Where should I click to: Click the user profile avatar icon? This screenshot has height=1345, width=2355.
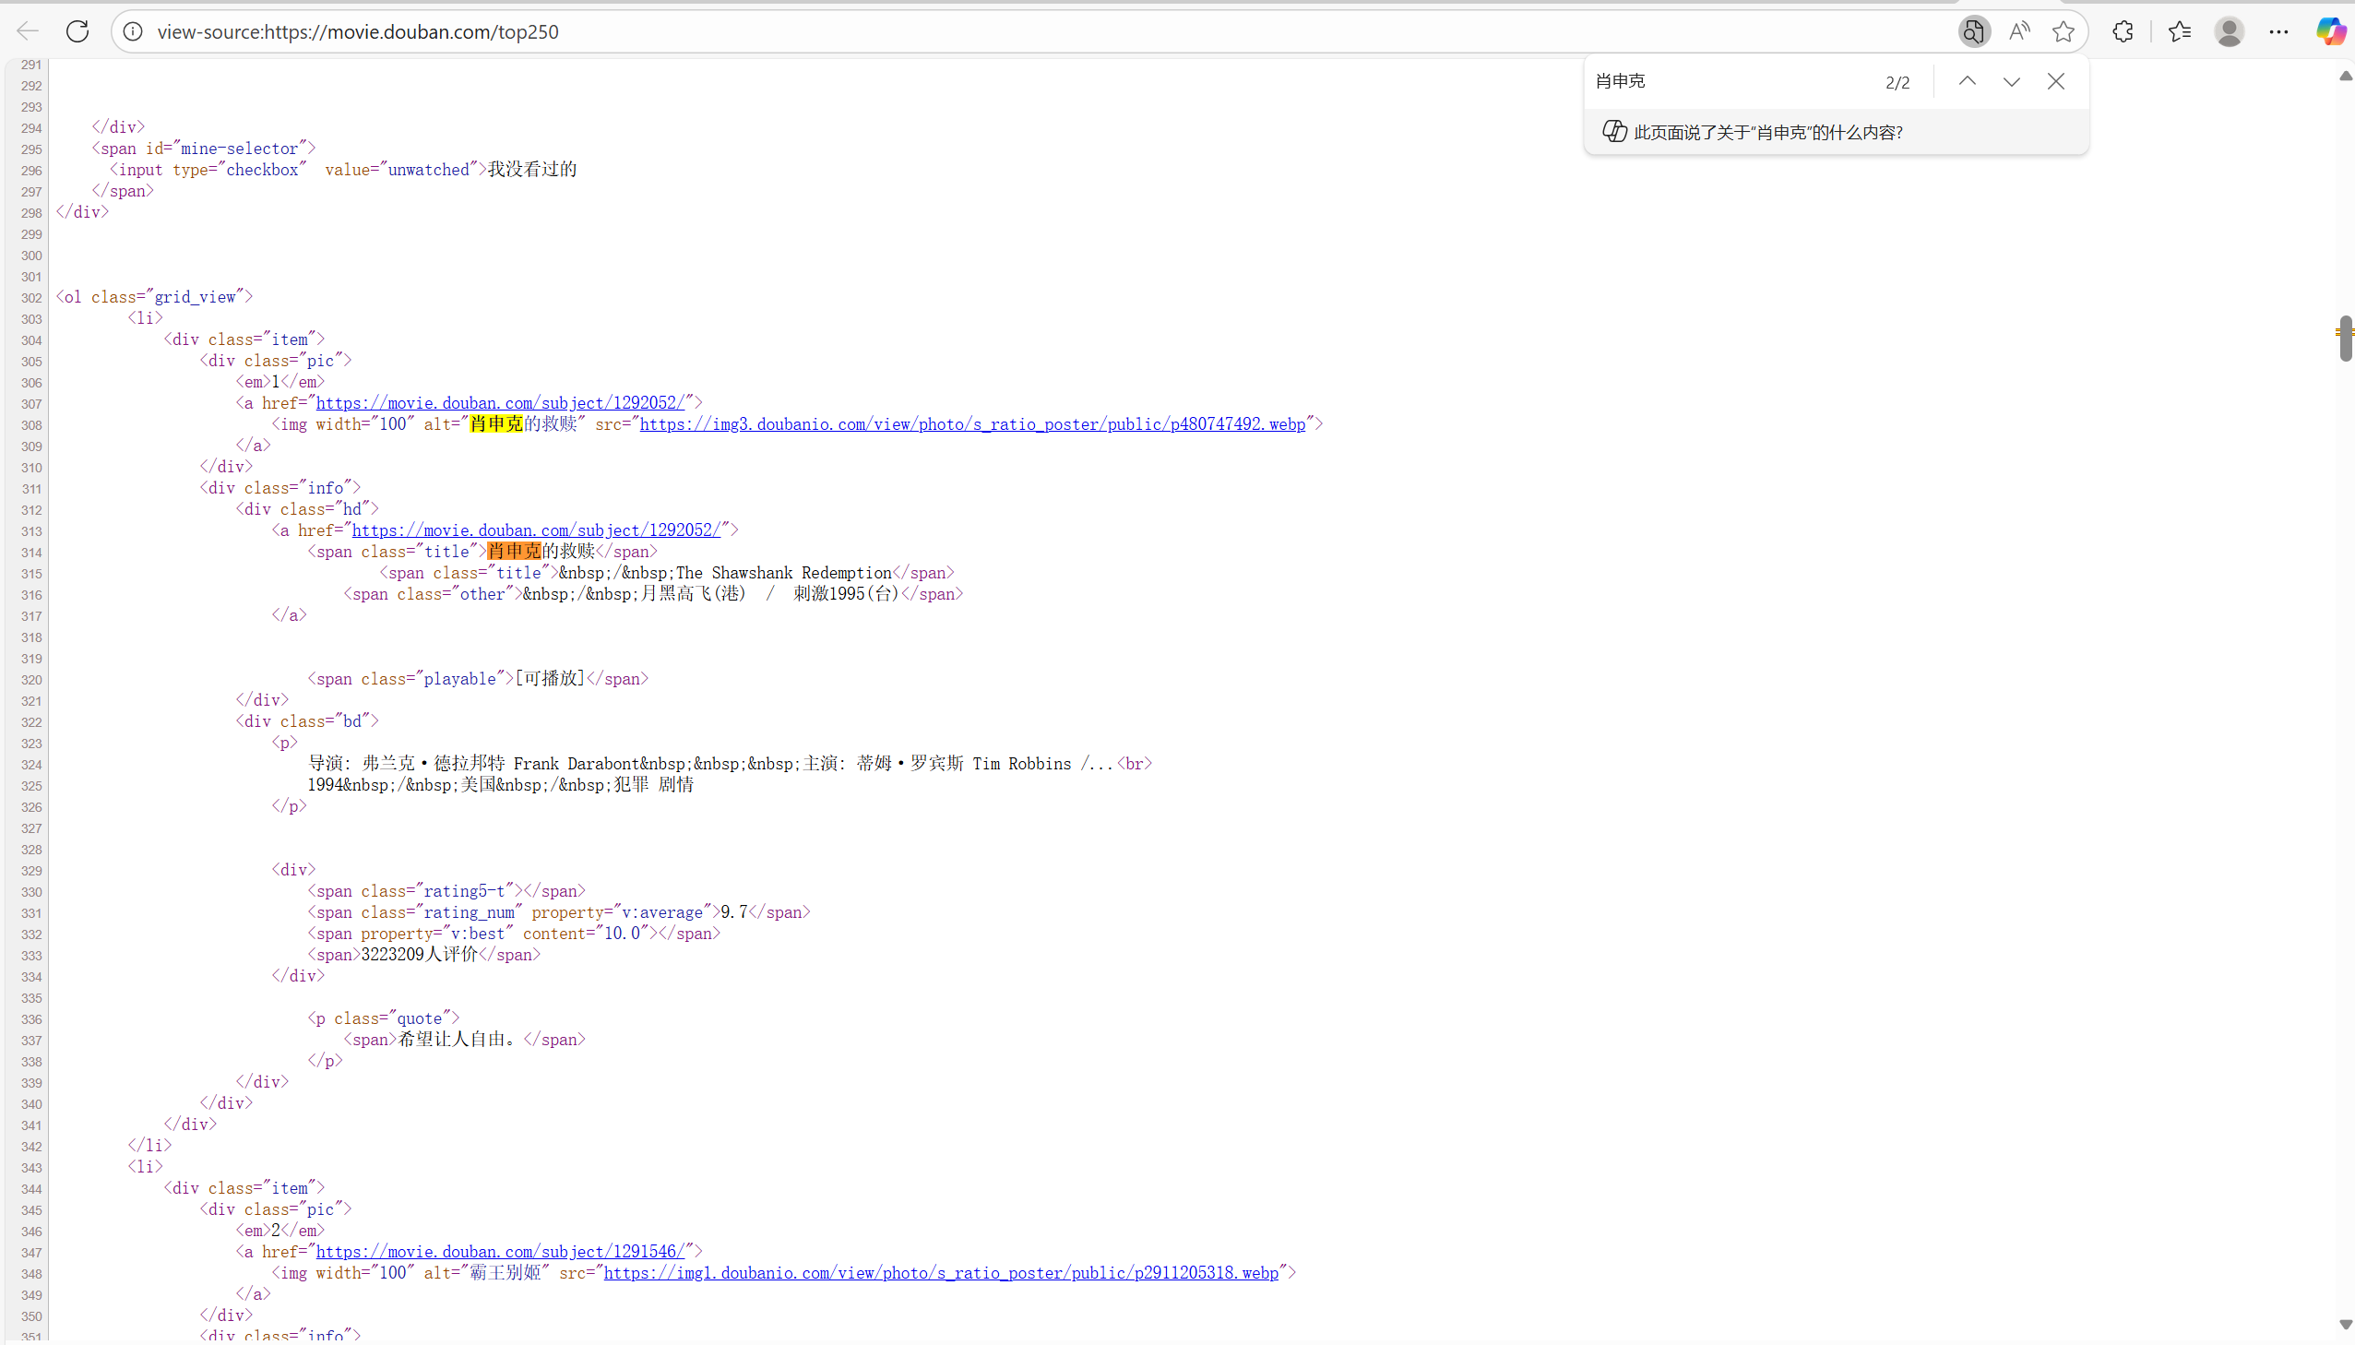point(2229,31)
